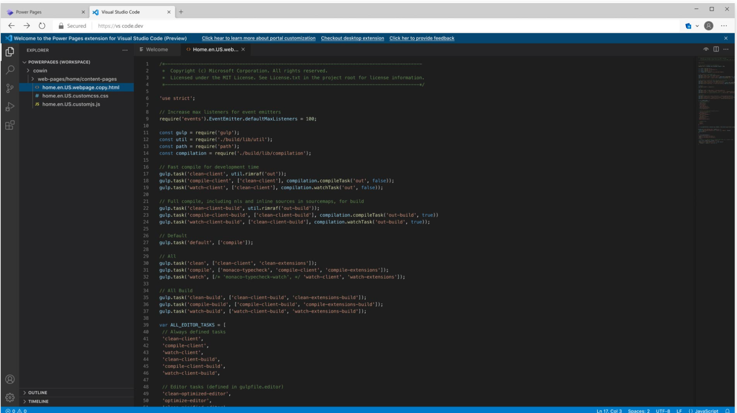Open the browser extension icon in toolbar
737x413 pixels.
pyautogui.click(x=688, y=26)
